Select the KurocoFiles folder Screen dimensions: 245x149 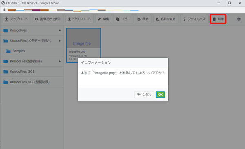click(x=32, y=31)
